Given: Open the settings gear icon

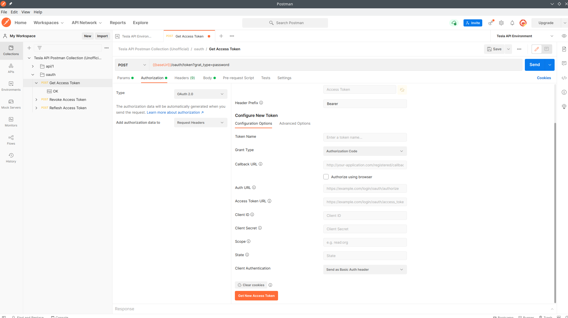Looking at the screenshot, I should 501,23.
